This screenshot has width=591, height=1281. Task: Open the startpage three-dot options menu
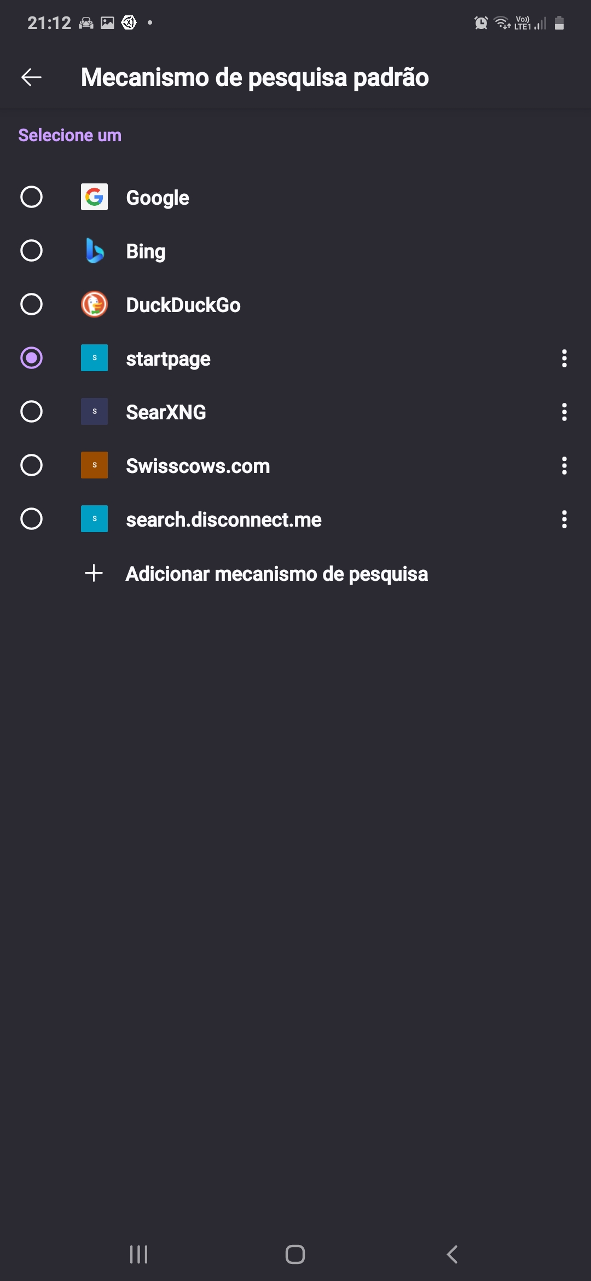click(x=564, y=358)
